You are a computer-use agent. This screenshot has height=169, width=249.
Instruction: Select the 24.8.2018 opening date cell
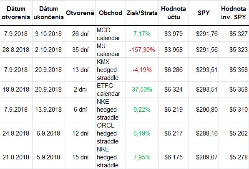[x=16, y=133]
